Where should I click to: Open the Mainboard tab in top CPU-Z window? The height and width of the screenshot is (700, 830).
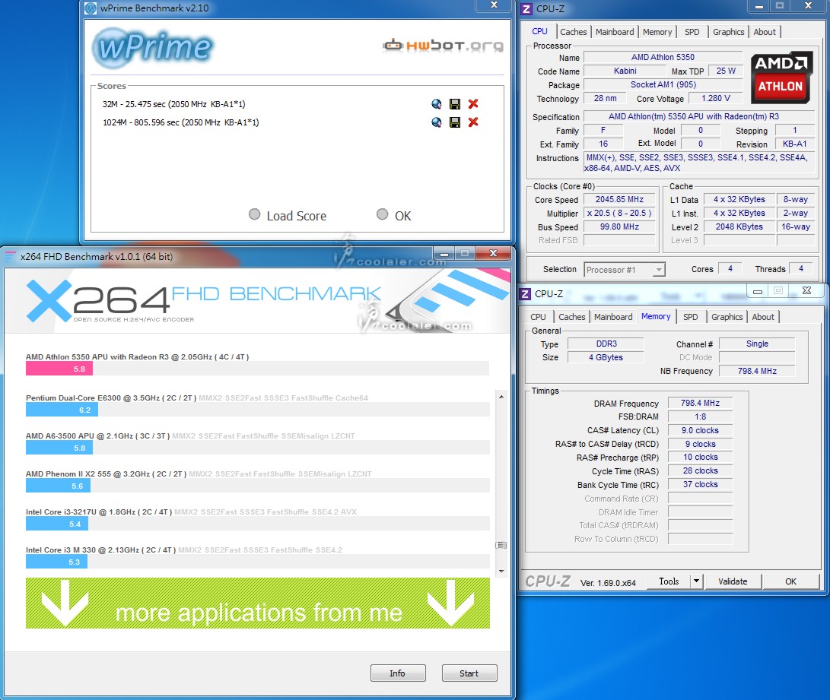pyautogui.click(x=615, y=32)
